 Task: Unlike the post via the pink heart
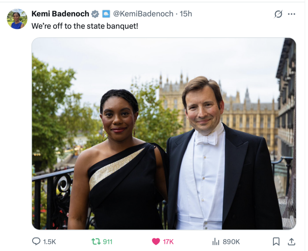coord(156,241)
